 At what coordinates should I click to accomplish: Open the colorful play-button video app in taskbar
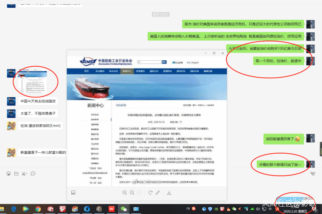pyautogui.click(x=26, y=209)
